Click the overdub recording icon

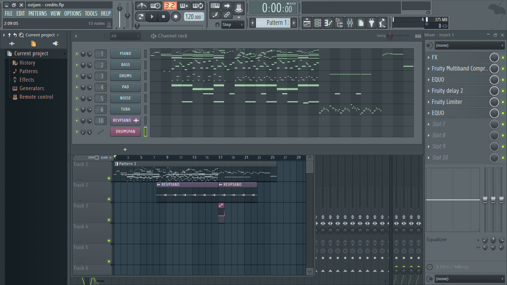(184, 6)
